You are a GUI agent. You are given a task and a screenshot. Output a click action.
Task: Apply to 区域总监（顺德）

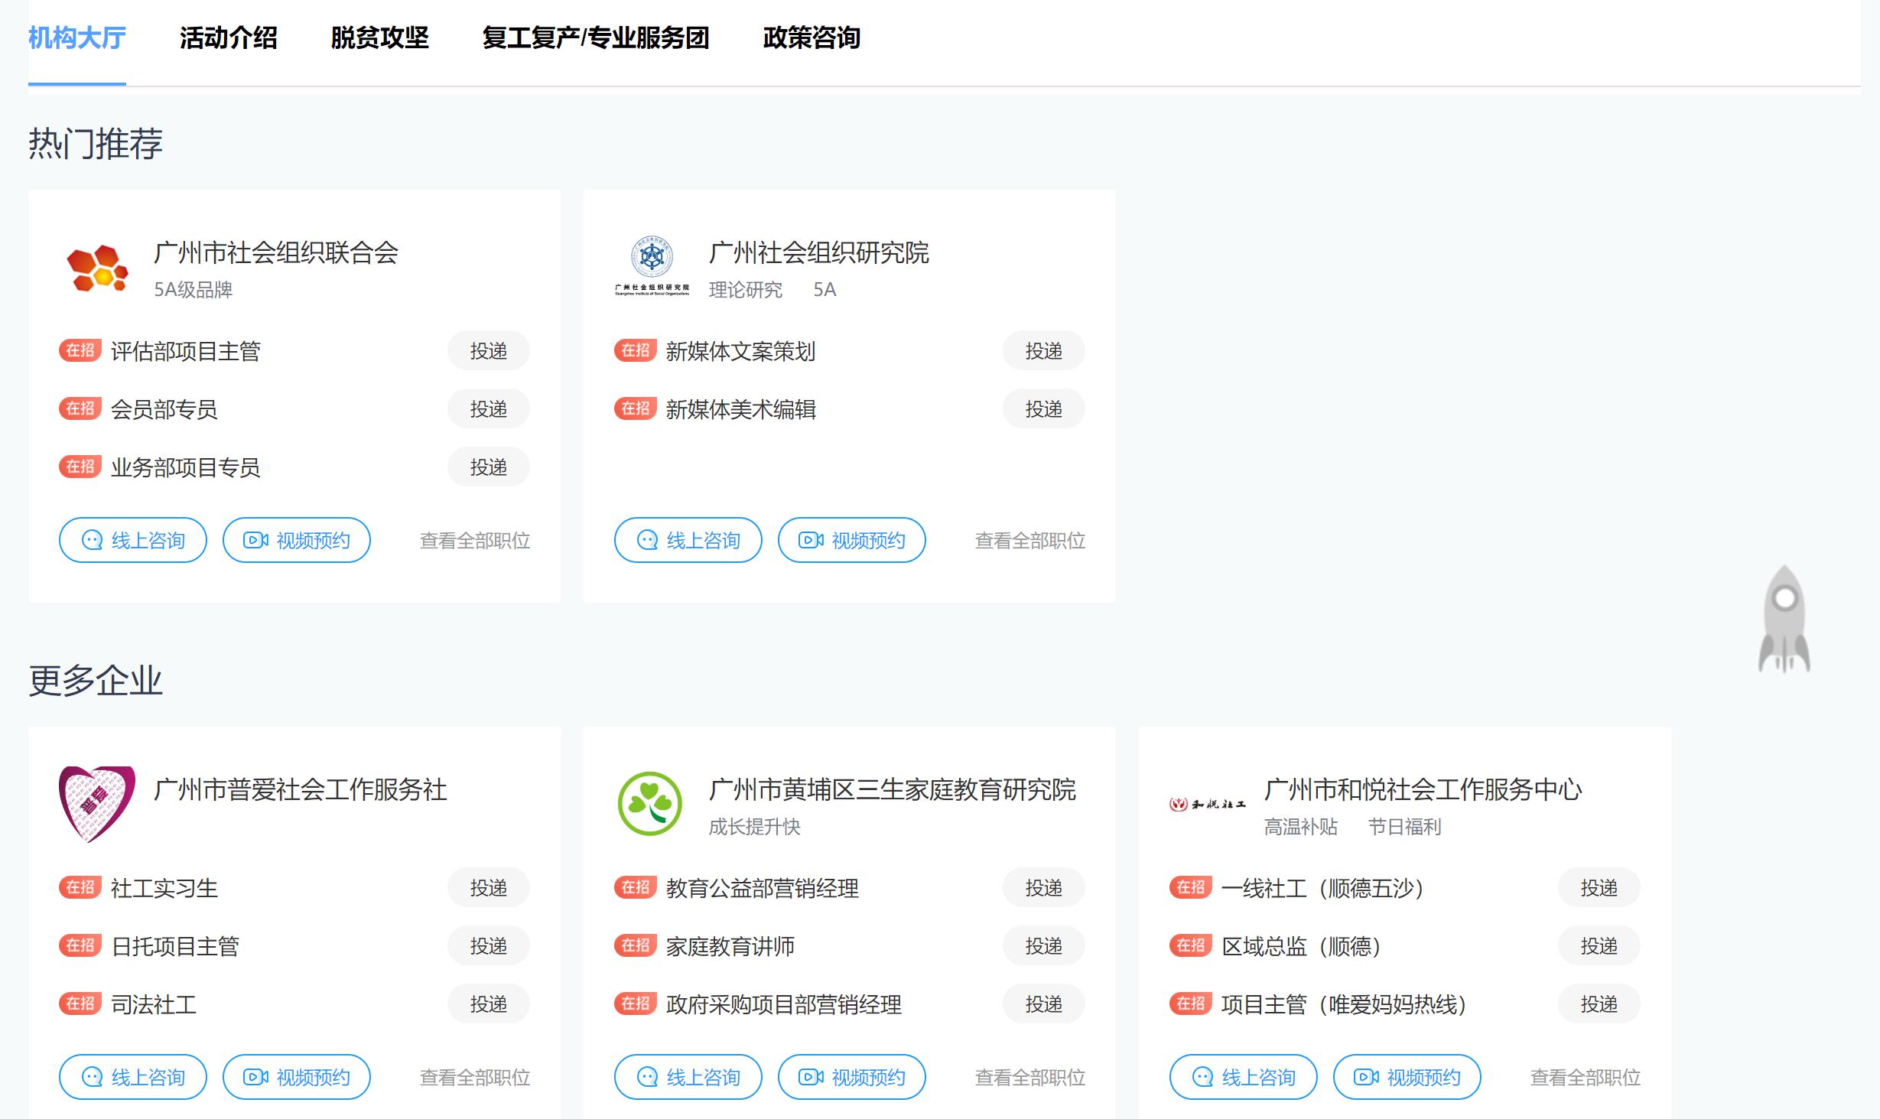click(x=1599, y=946)
